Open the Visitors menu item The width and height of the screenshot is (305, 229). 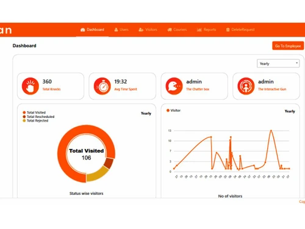[148, 30]
